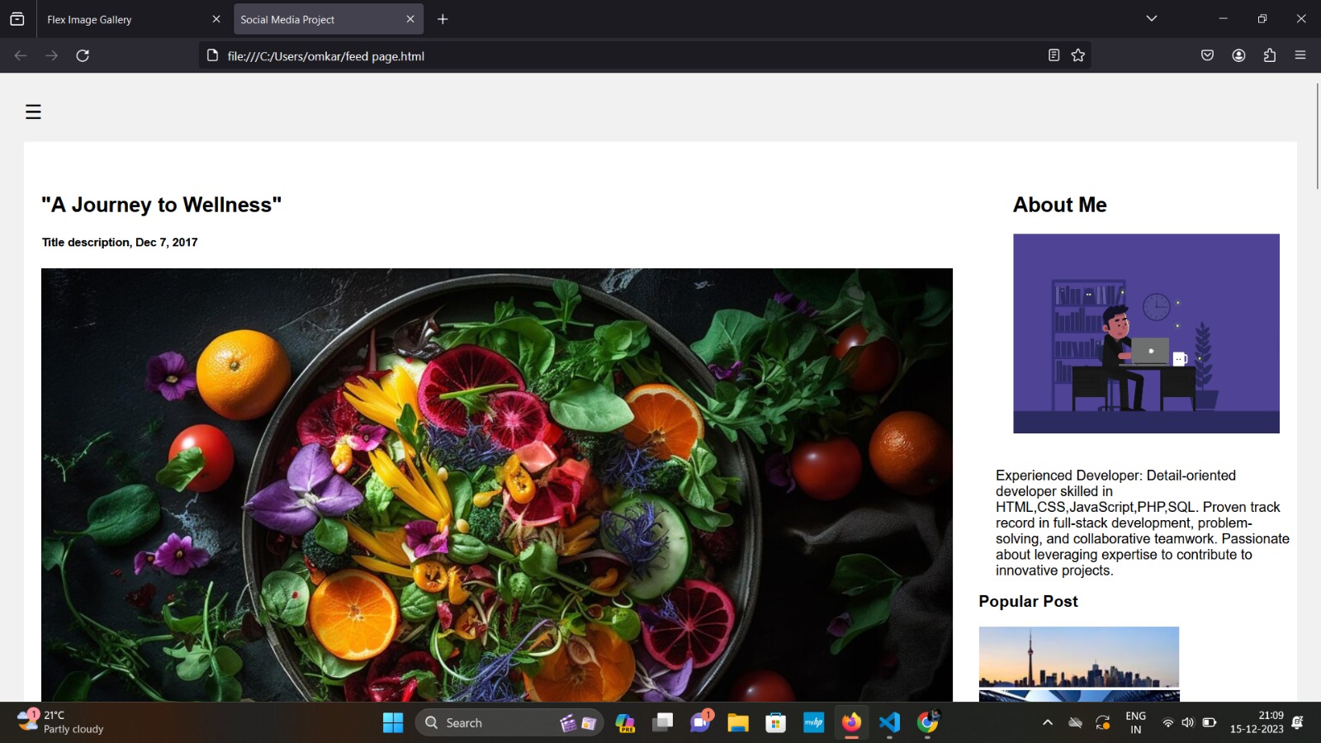This screenshot has height=743, width=1321.
Task: Open the Firefox application menu
Action: click(x=1300, y=55)
